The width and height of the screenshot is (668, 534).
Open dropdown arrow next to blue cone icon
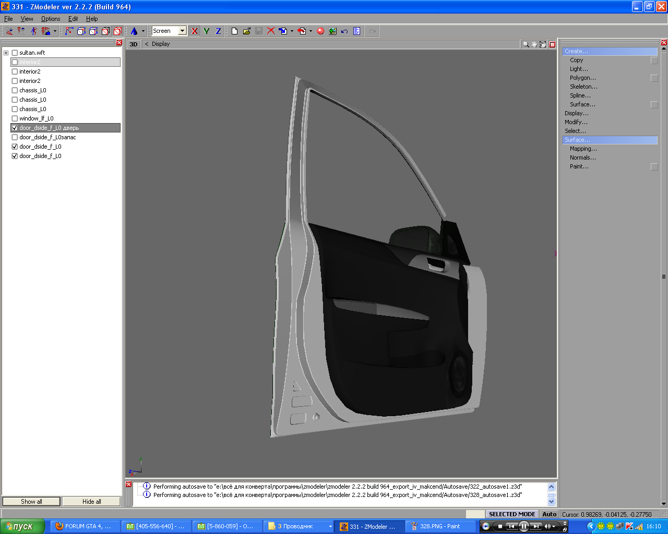[x=143, y=31]
